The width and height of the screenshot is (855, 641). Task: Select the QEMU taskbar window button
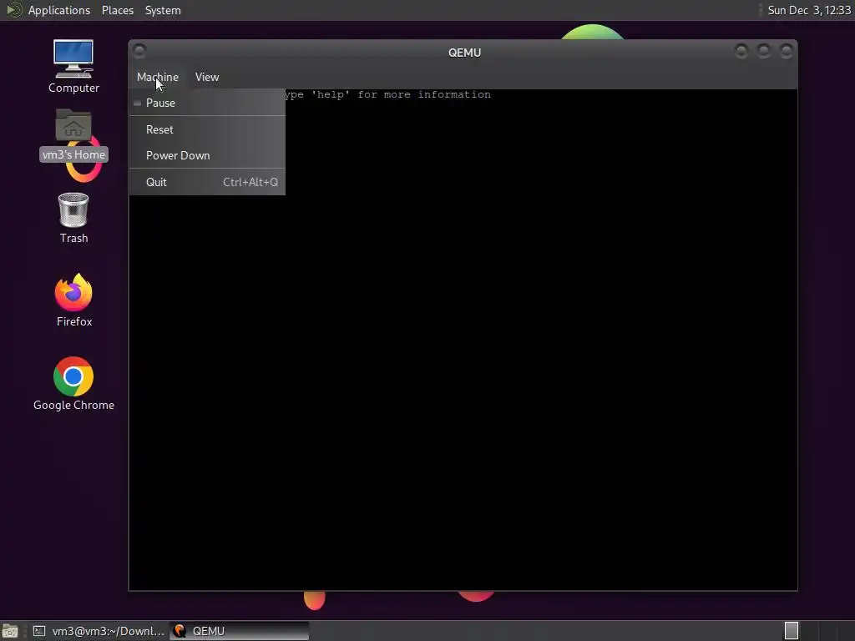click(240, 631)
